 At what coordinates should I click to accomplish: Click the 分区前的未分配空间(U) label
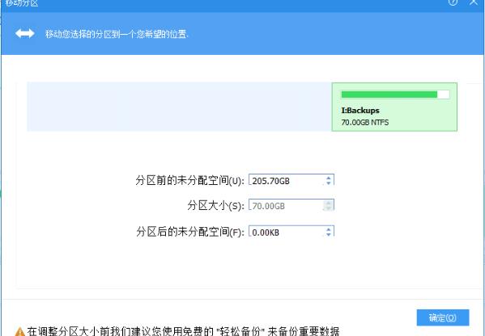pos(190,180)
